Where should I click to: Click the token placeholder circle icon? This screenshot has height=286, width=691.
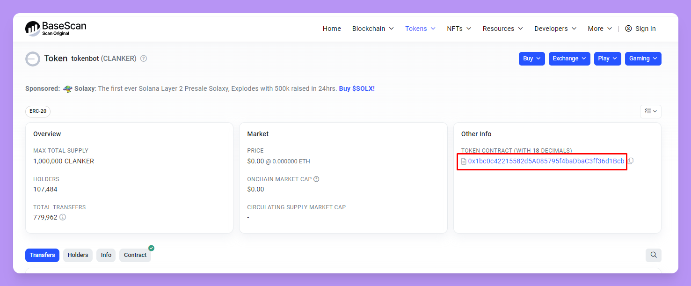33,59
